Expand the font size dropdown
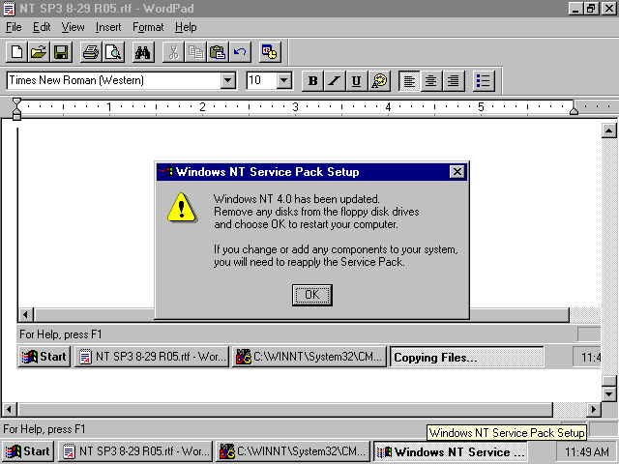Screen dimensions: 619x464 pos(284,81)
